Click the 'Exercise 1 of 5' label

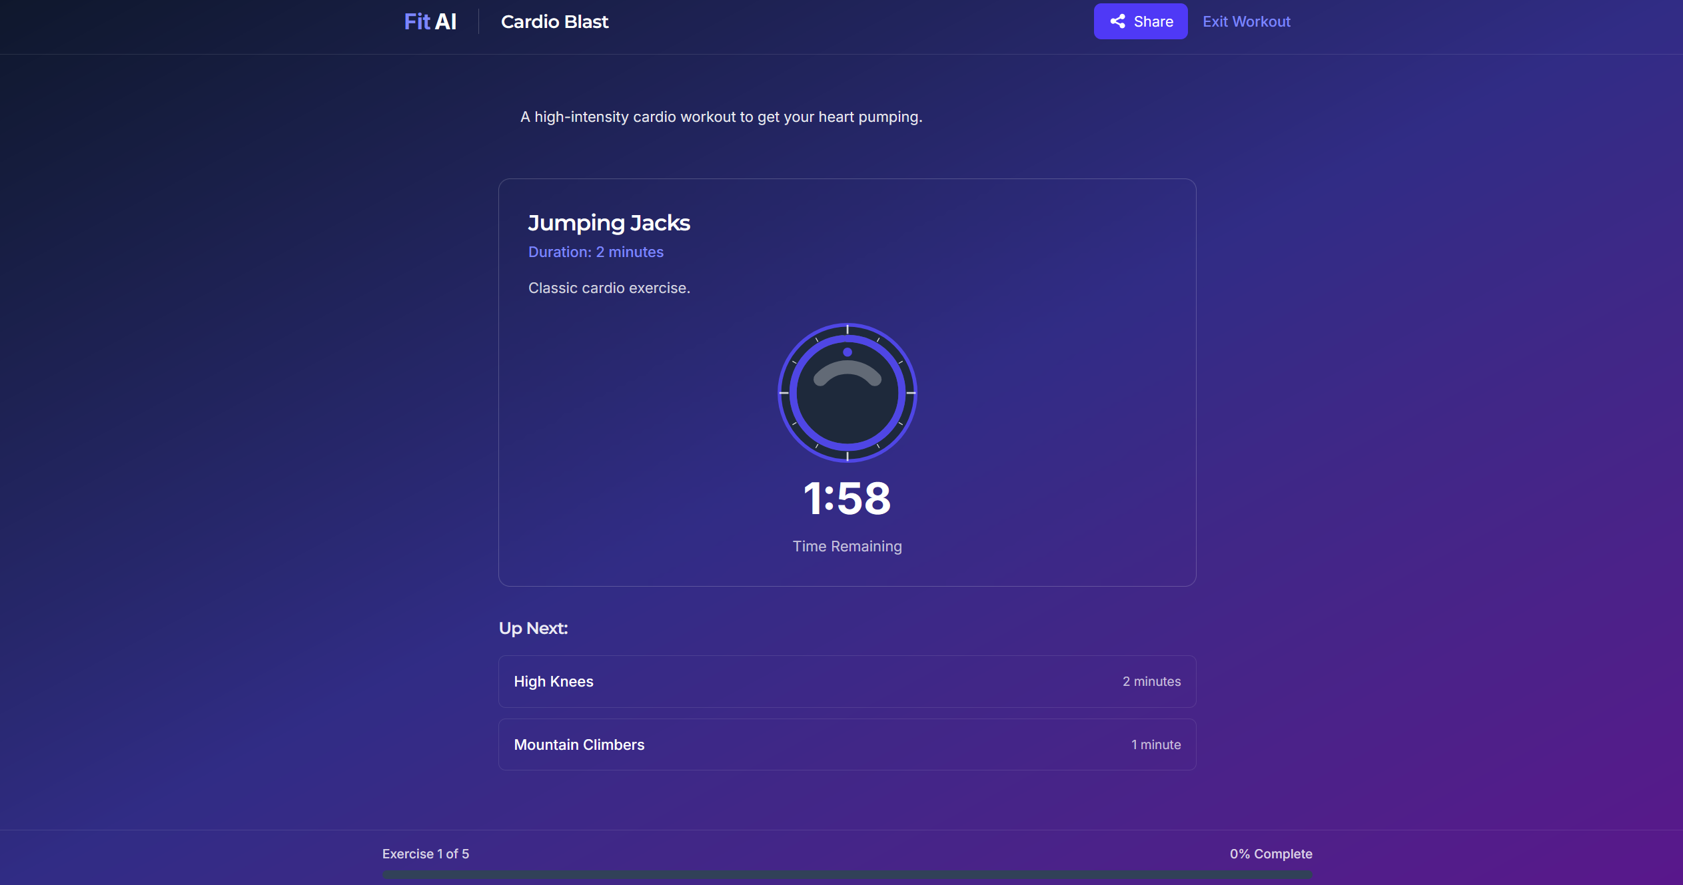tap(425, 854)
